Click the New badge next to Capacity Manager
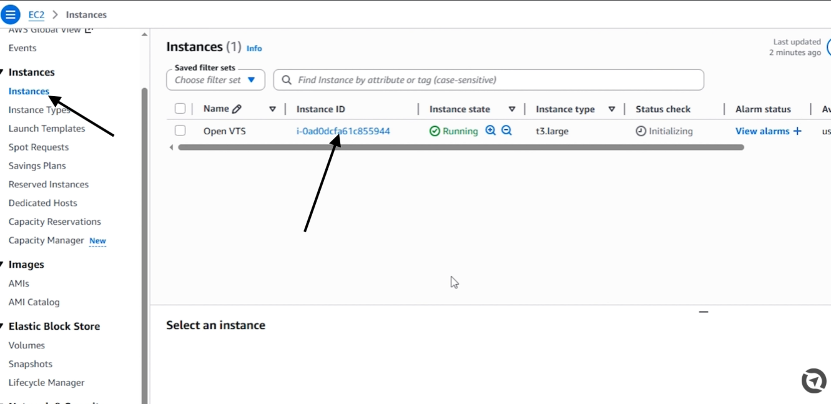 (97, 241)
